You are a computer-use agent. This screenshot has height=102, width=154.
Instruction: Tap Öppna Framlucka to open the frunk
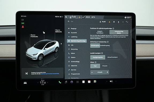(x=34, y=36)
